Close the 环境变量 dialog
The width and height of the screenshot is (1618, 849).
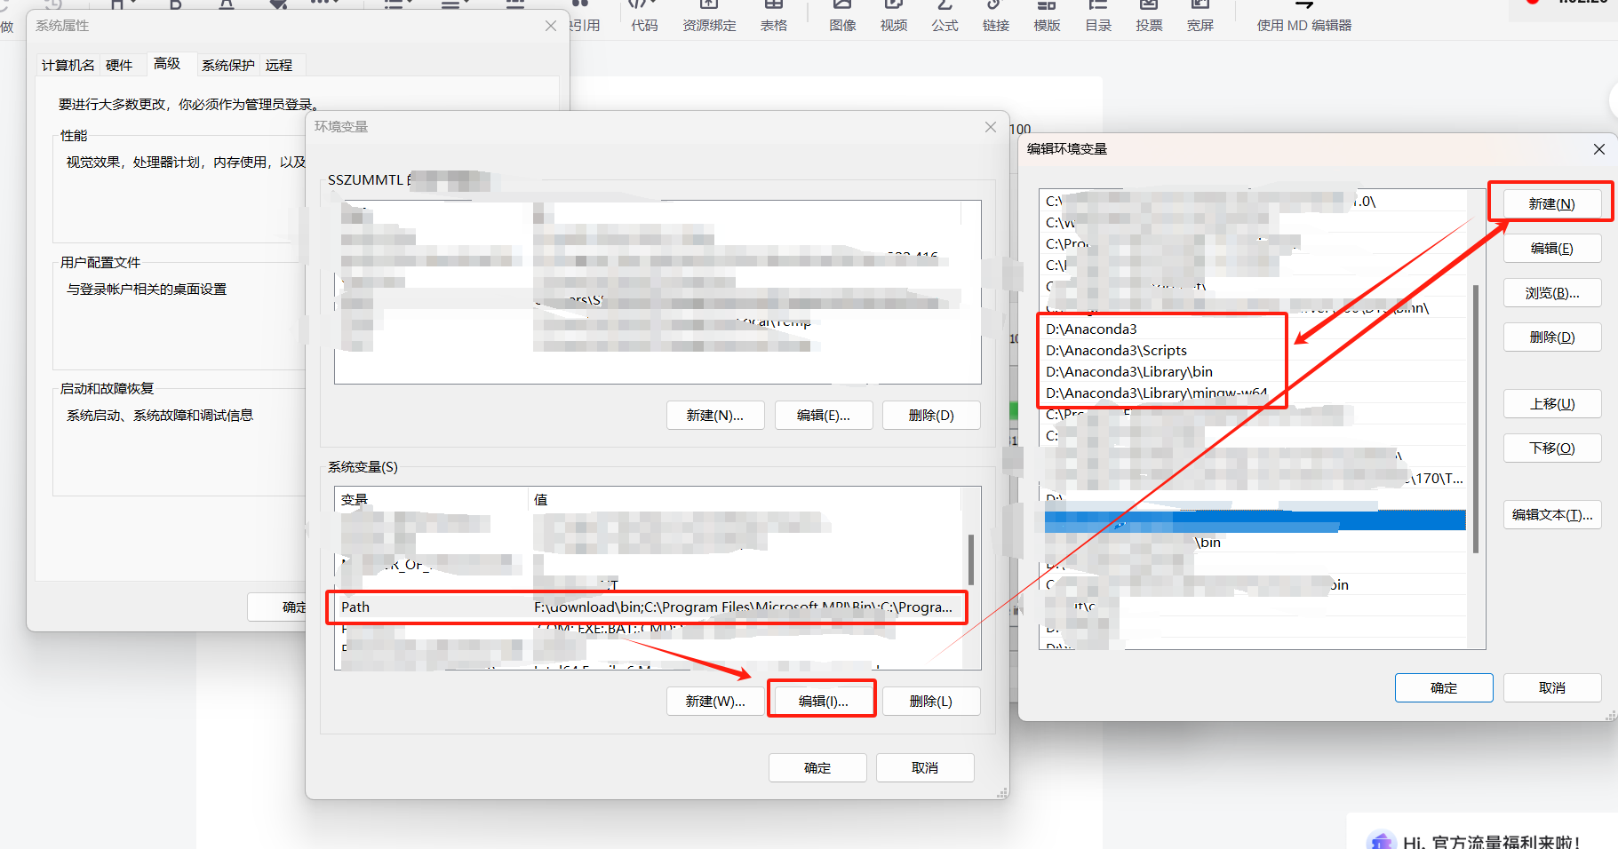tap(991, 127)
